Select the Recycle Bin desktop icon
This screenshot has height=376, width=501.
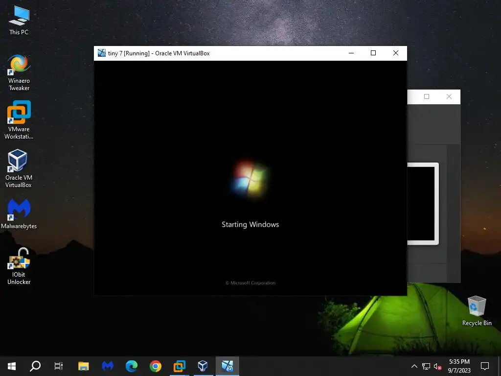coord(477,311)
